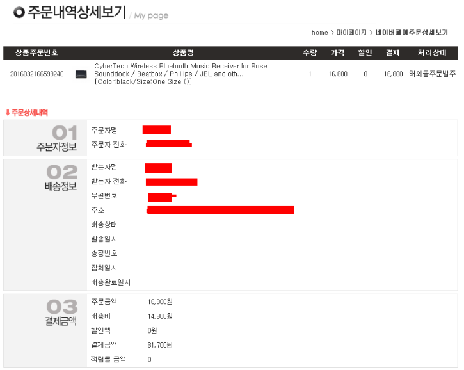
Task: Click the 송장번호 label in shipping info
Action: (104, 253)
